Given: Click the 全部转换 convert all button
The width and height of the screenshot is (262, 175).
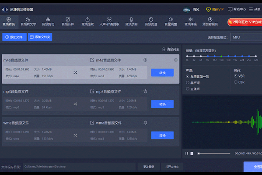Looking at the screenshot, I should tap(253, 167).
